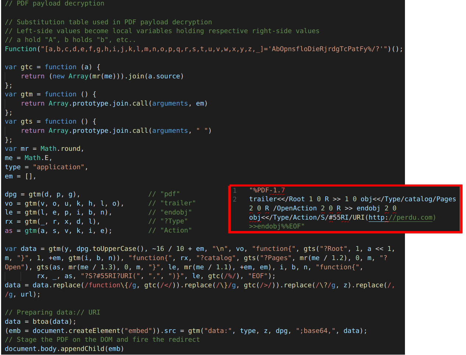Click the comment // "endobj"
Viewport: 466px width, 355px height.
[x=170, y=212]
